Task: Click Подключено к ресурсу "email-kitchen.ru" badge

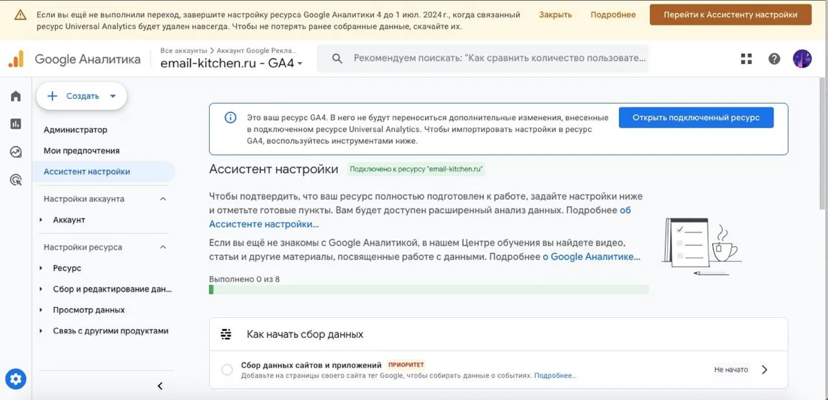Action: pyautogui.click(x=416, y=168)
